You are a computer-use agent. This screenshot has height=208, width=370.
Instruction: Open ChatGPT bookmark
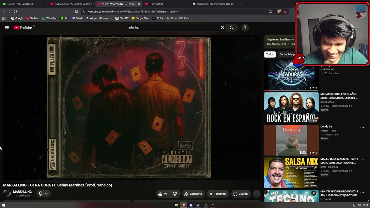(122, 18)
